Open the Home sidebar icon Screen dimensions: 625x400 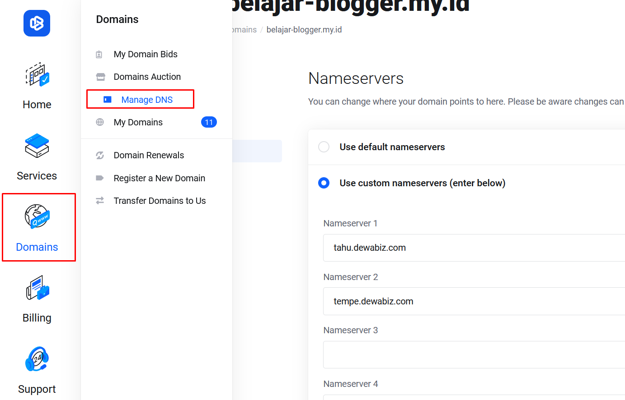tap(37, 75)
